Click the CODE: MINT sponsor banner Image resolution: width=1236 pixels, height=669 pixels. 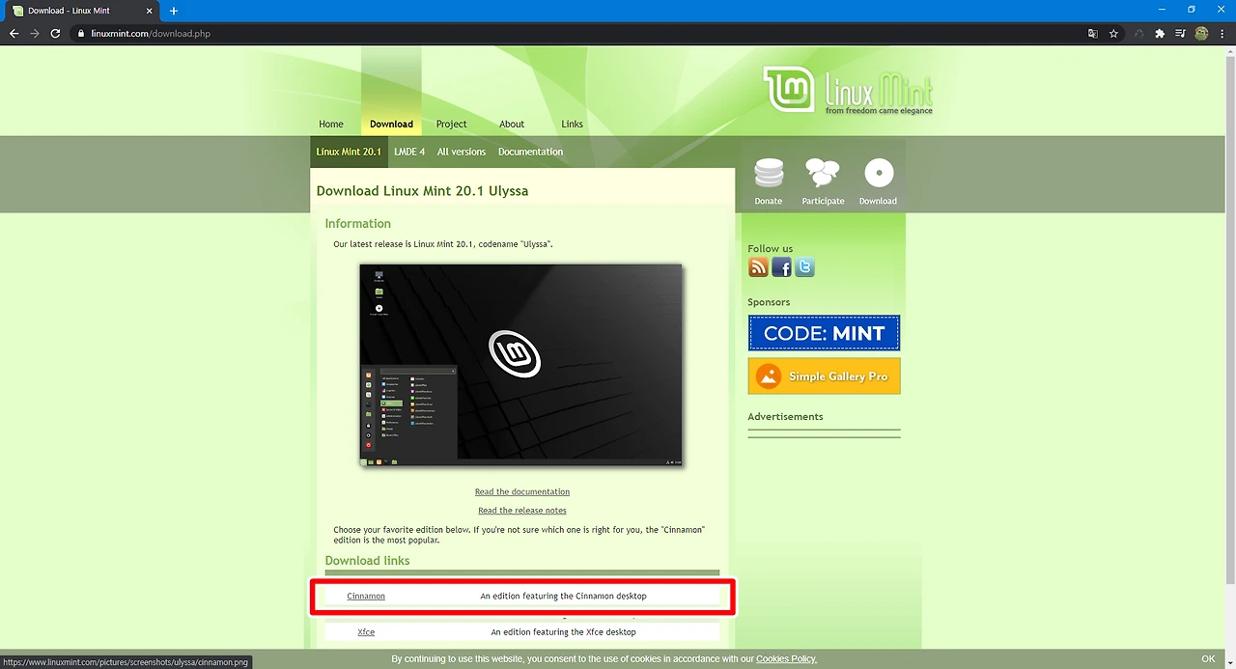[824, 333]
